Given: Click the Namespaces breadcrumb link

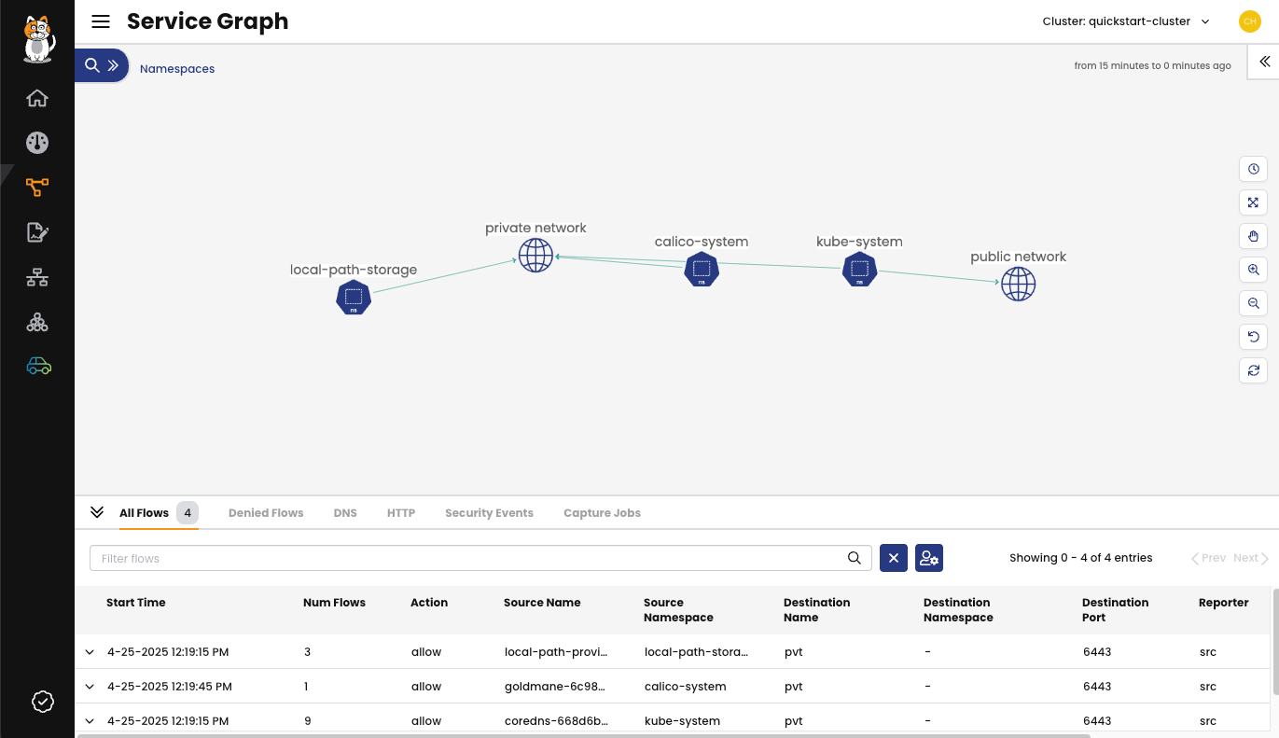Looking at the screenshot, I should (177, 68).
